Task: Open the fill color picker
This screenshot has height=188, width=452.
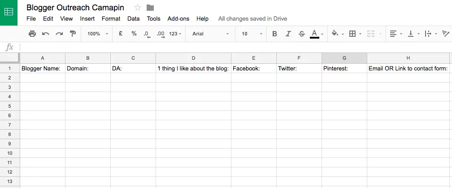Action: (x=335, y=34)
